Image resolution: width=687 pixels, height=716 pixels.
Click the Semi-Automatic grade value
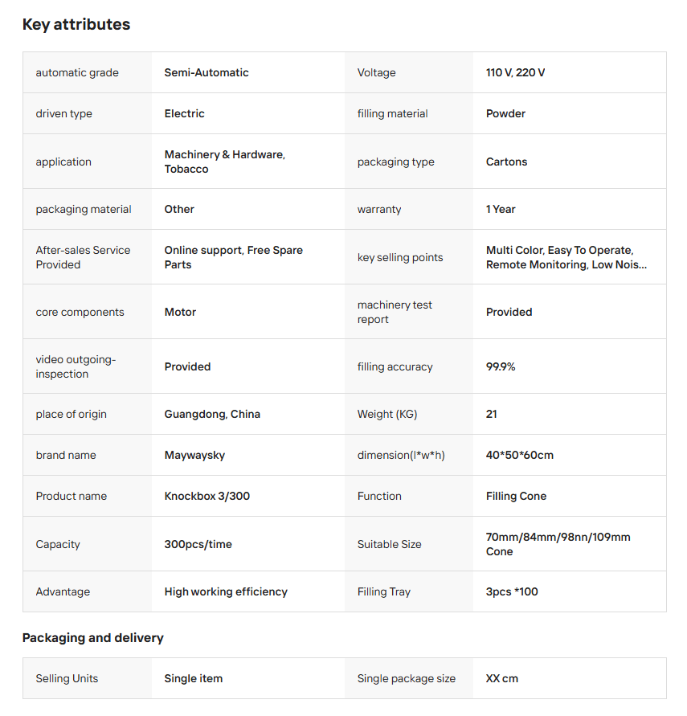(x=207, y=73)
